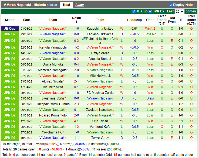Click the Odds column header
Viewport: 199px width, 158px height.
pos(150,20)
